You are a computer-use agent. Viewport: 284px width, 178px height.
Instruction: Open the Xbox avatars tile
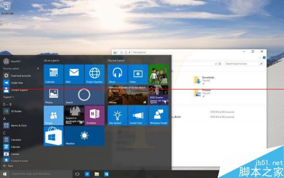pyautogui.click(x=159, y=75)
